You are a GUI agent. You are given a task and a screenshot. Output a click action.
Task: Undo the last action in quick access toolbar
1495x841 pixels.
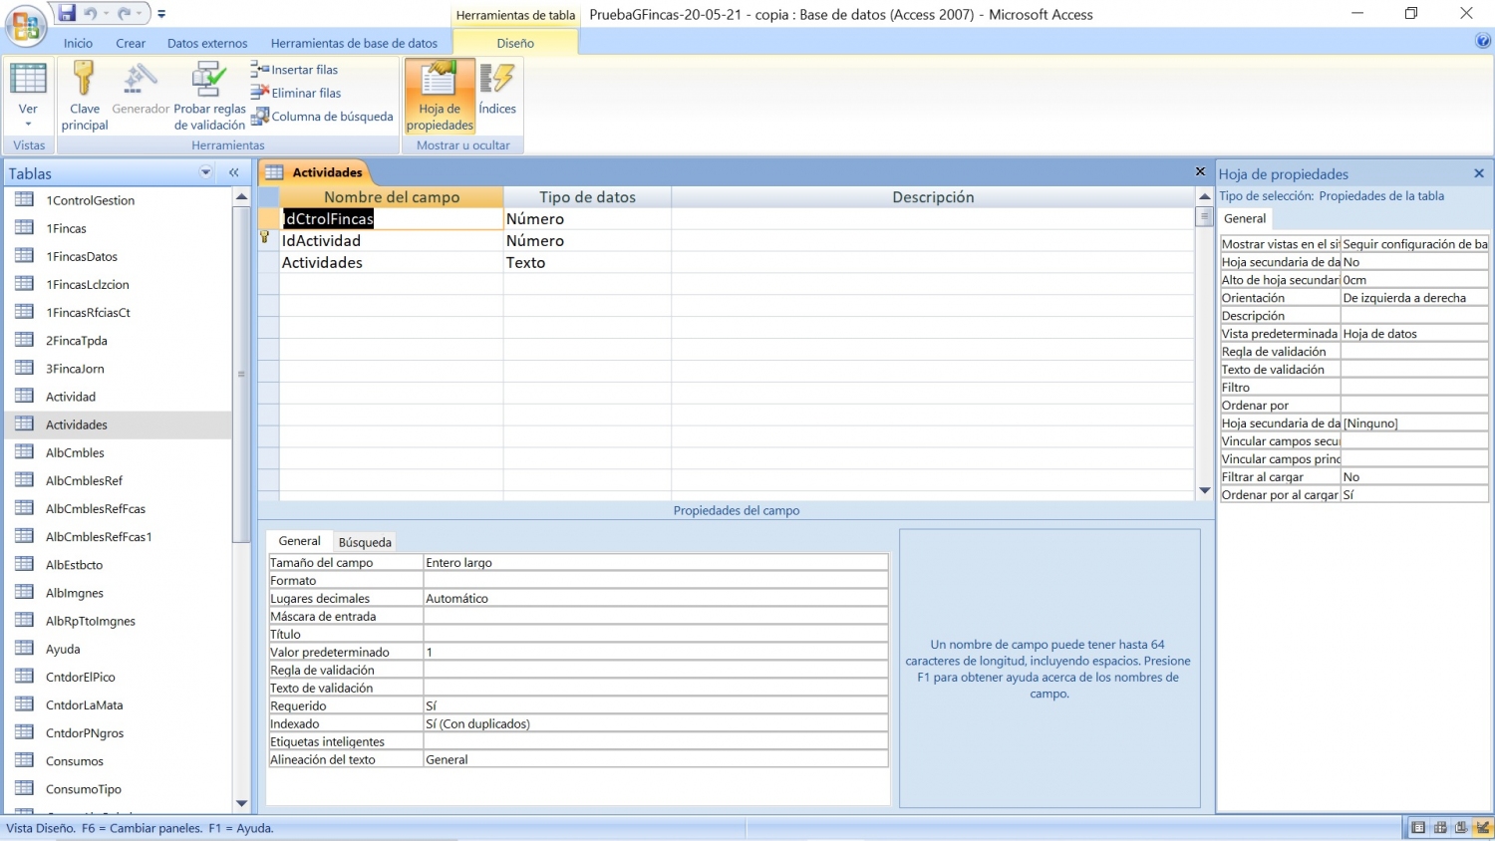[x=91, y=13]
